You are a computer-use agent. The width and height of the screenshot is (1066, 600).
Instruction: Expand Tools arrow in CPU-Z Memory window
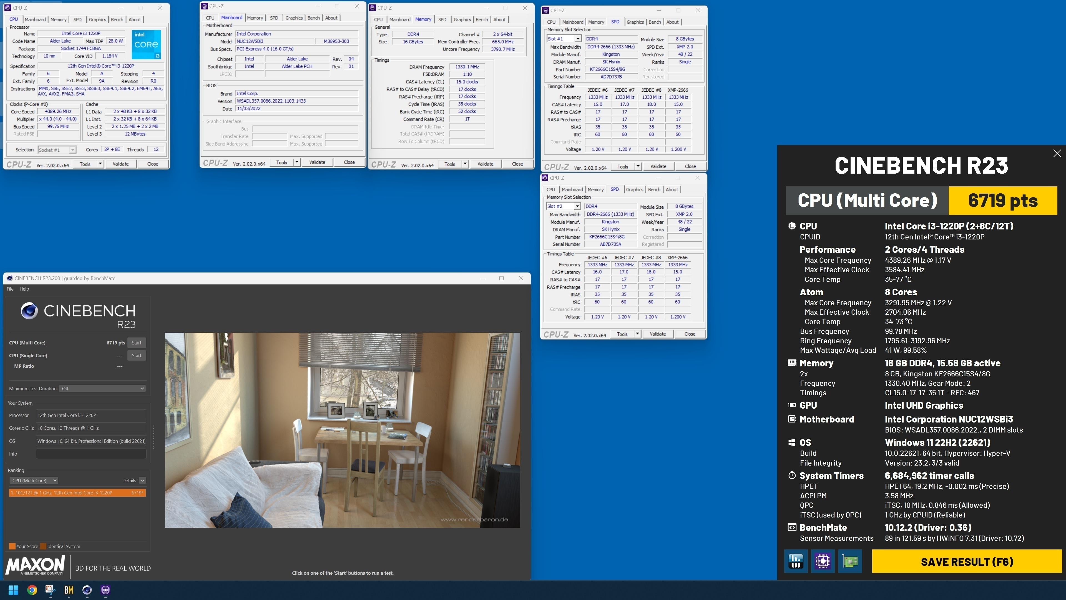point(465,164)
